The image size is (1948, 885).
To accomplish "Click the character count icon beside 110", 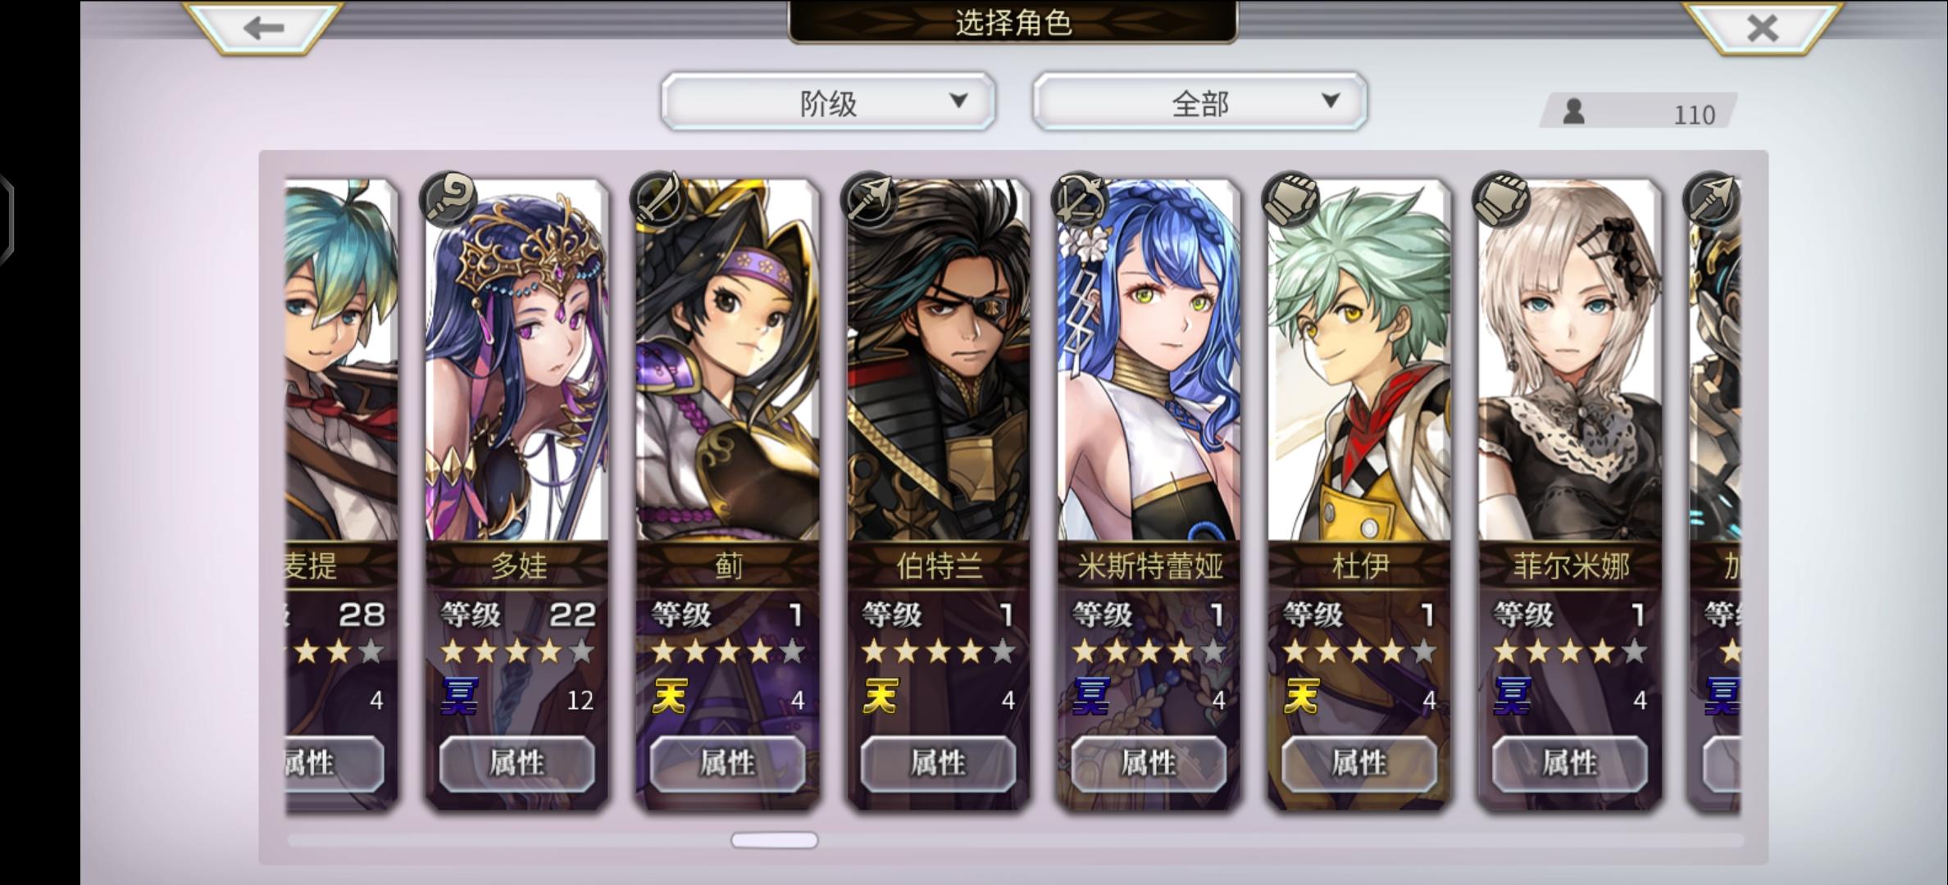I will tap(1573, 111).
